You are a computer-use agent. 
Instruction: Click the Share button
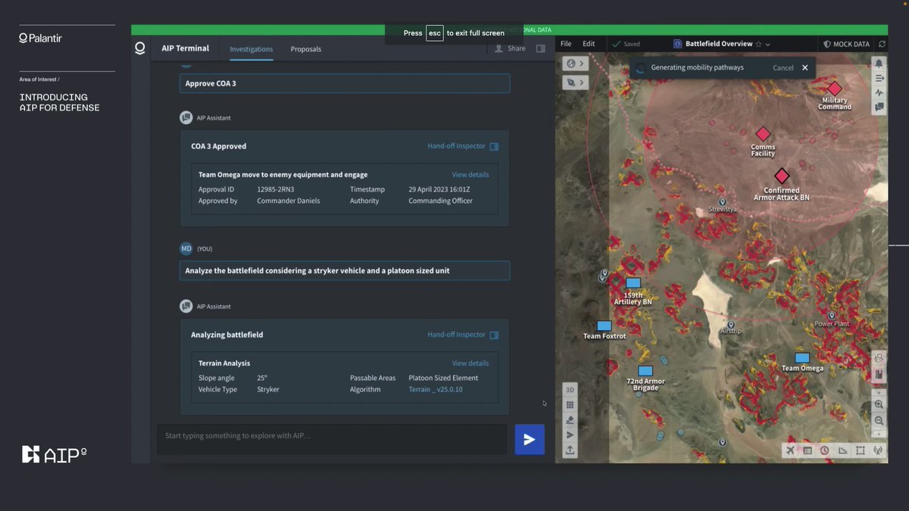[x=510, y=48]
